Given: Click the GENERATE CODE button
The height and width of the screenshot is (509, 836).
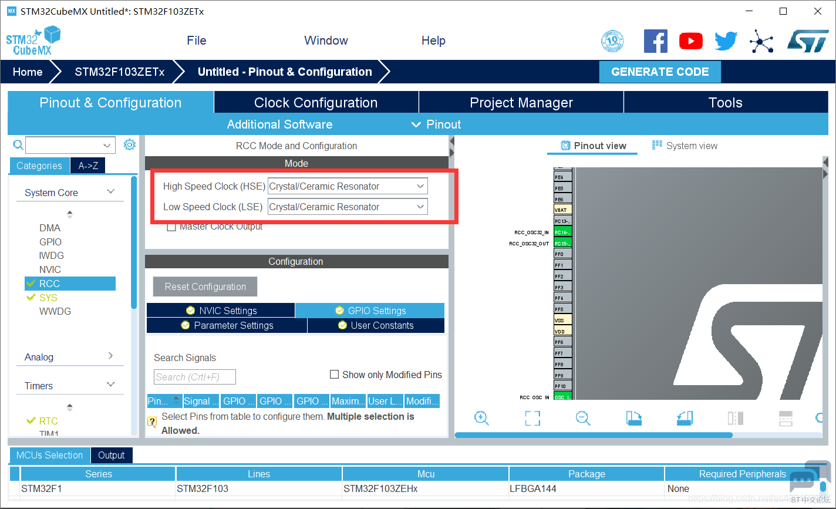Looking at the screenshot, I should point(660,72).
